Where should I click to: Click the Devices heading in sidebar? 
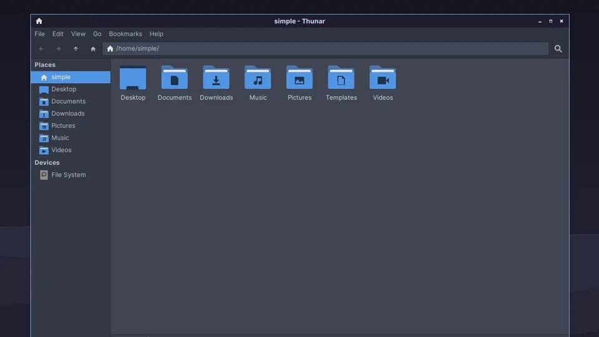(x=47, y=162)
